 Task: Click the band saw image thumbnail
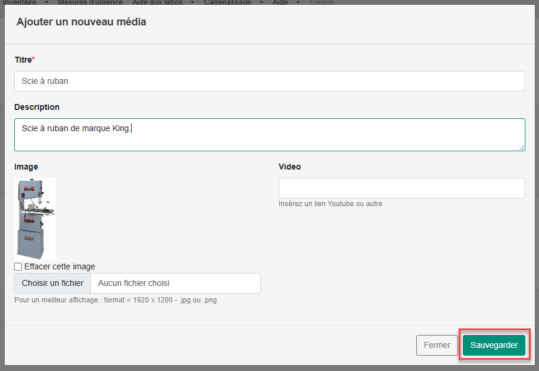35,219
